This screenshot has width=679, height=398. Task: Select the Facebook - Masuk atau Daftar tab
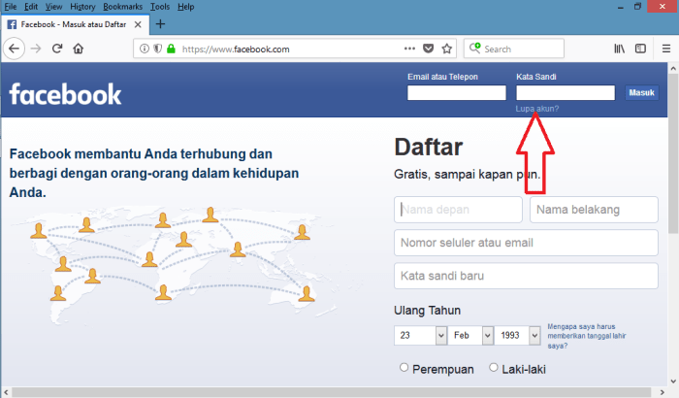point(76,24)
